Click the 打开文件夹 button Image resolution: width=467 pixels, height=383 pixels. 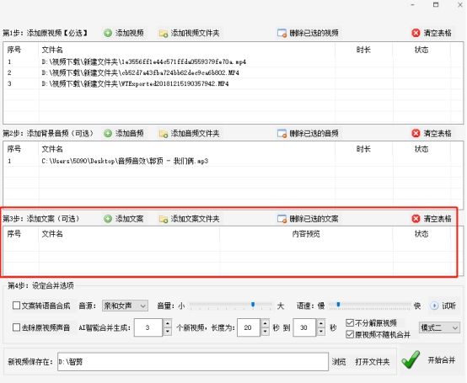[373, 362]
